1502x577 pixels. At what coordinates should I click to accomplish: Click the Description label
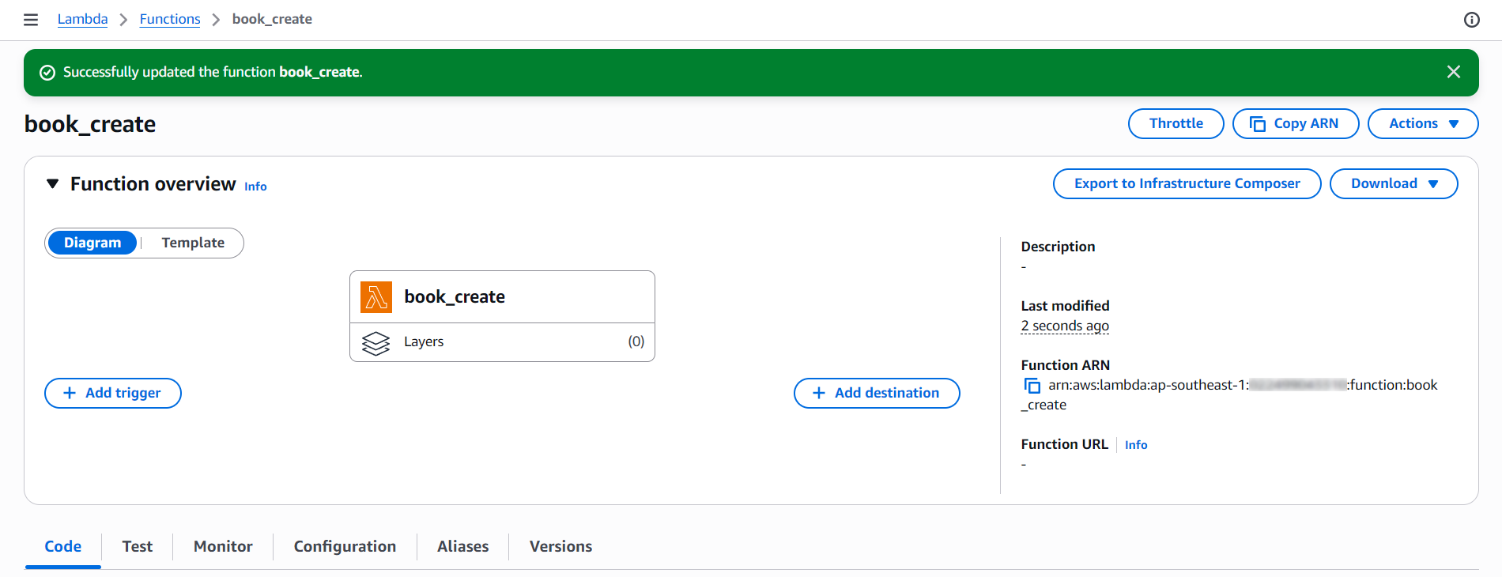pos(1058,247)
